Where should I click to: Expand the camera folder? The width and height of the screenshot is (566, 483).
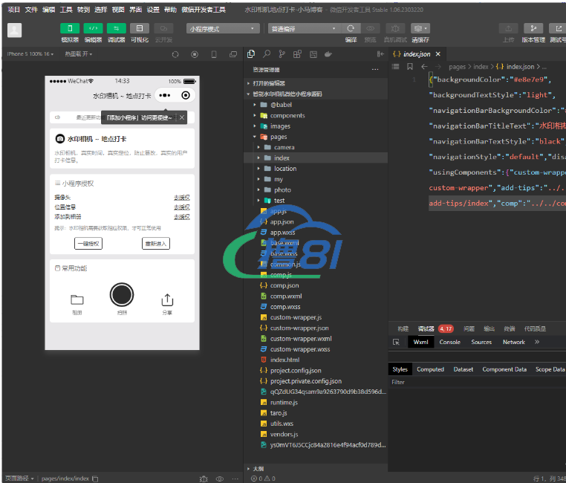pos(316,147)
